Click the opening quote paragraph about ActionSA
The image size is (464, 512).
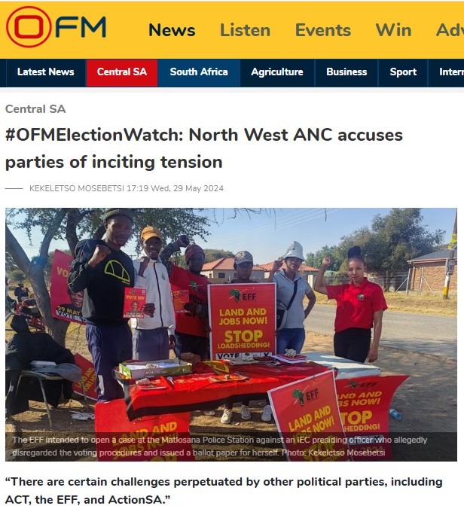(x=224, y=490)
